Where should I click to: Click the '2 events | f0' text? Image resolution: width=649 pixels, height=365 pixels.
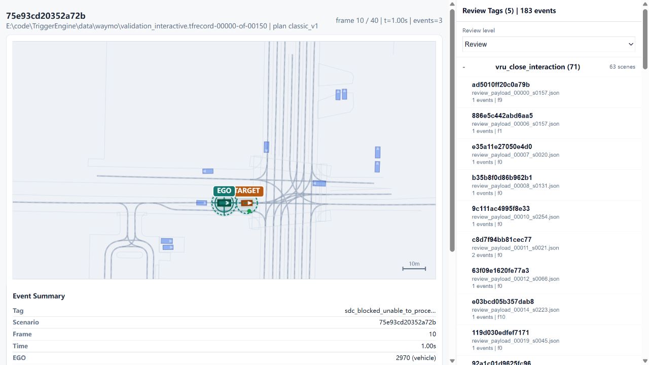click(x=487, y=255)
